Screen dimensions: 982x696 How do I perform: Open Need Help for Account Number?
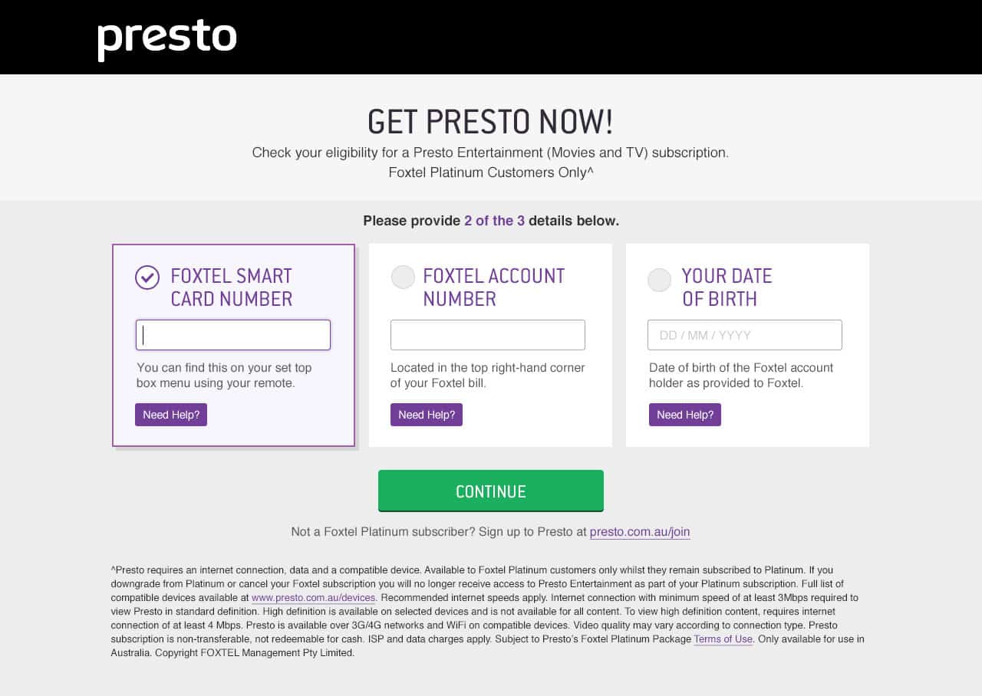(427, 415)
